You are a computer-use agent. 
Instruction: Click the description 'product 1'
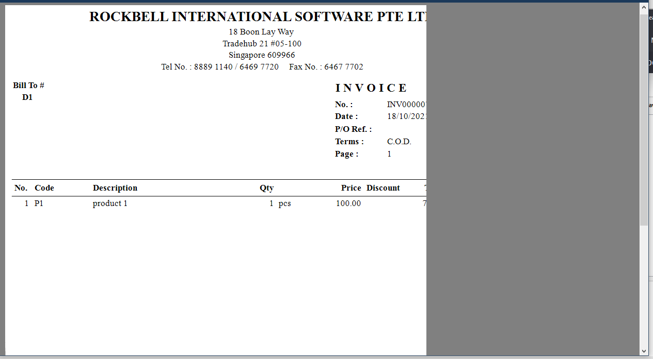pos(110,203)
